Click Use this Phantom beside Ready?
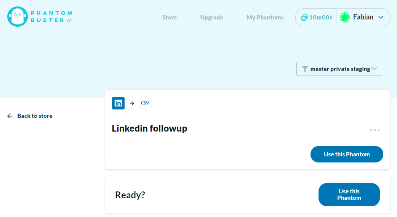This screenshot has height=217, width=397. point(349,195)
